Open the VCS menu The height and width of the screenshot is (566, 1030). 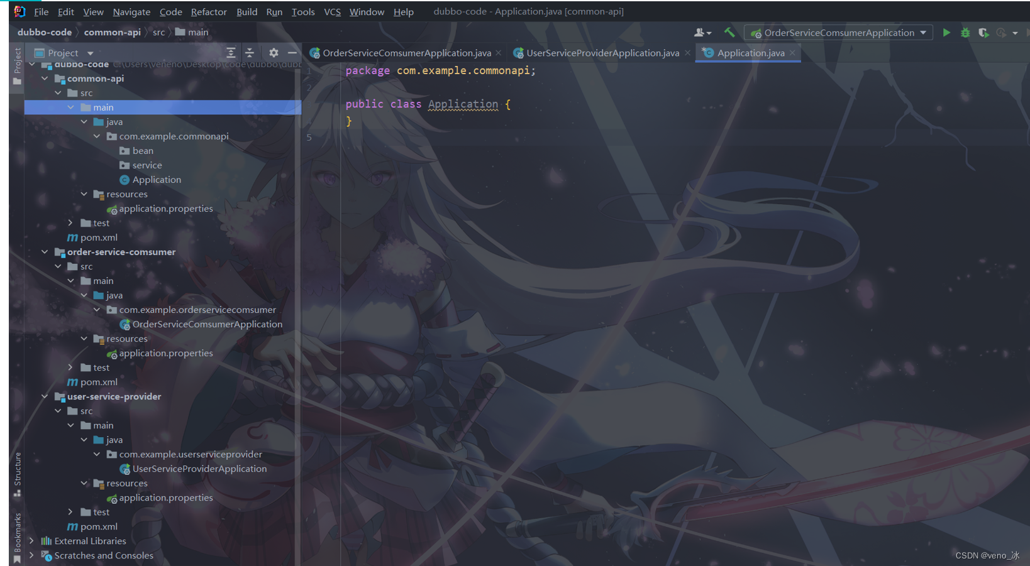point(332,12)
